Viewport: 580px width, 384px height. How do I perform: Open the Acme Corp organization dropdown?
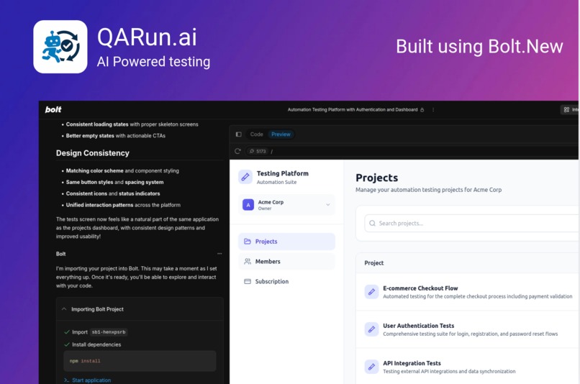coord(286,205)
